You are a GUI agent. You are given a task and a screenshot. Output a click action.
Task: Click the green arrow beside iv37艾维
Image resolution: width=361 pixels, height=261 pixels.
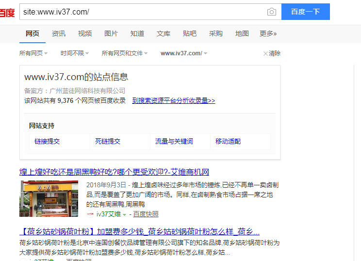point(125,215)
